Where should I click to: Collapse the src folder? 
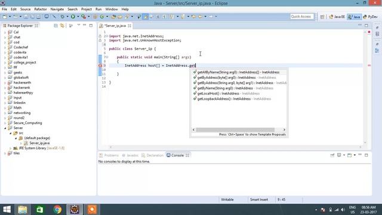pyautogui.click(x=11, y=133)
